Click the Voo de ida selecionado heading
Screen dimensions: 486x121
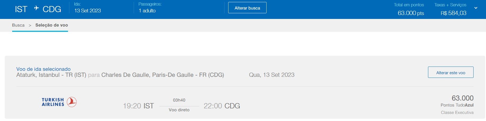click(x=43, y=69)
